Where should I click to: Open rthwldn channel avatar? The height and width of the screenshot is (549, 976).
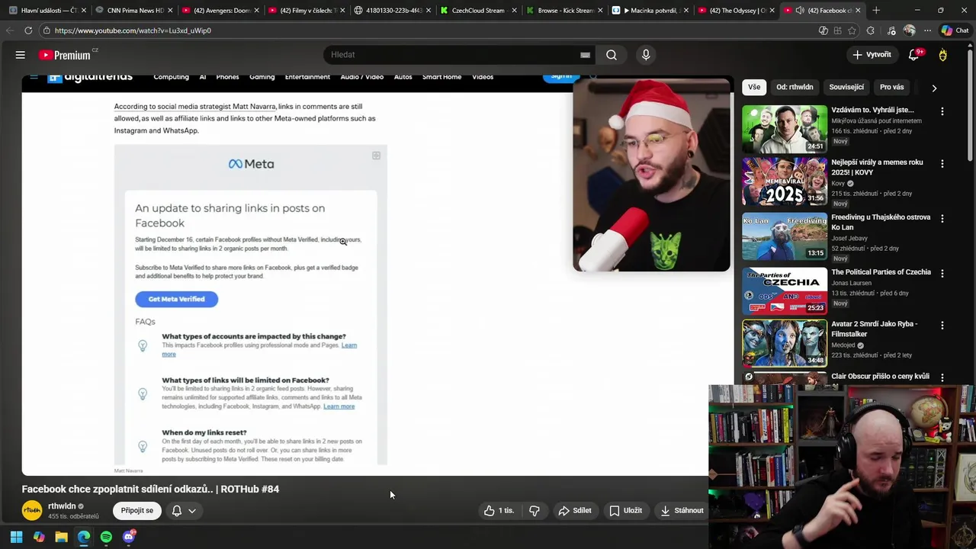[x=32, y=510]
